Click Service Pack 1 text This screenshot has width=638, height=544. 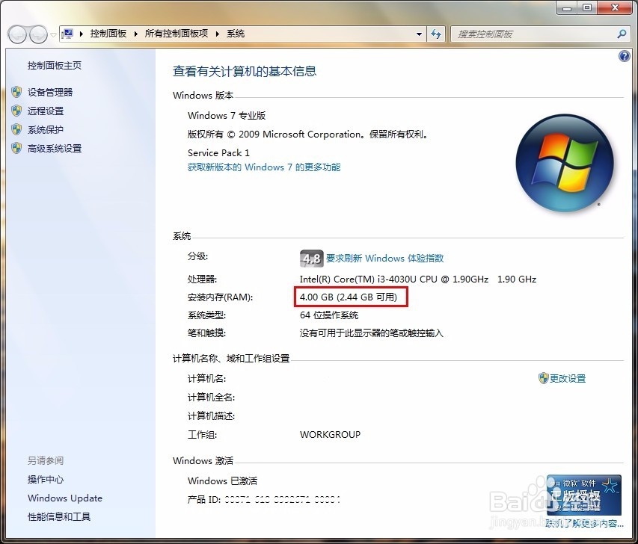(x=218, y=153)
